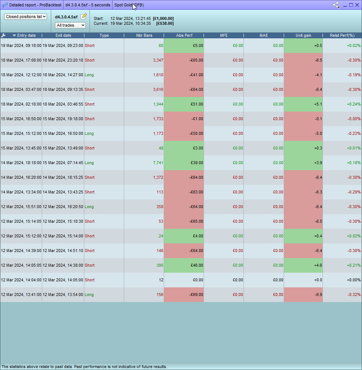This screenshot has height=370, width=362.
Task: Open the All trades dropdown
Action: click(x=70, y=25)
